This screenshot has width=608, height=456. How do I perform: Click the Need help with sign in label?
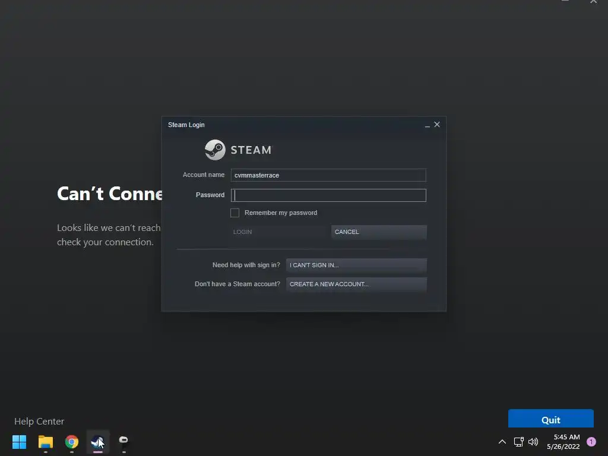[x=246, y=265]
